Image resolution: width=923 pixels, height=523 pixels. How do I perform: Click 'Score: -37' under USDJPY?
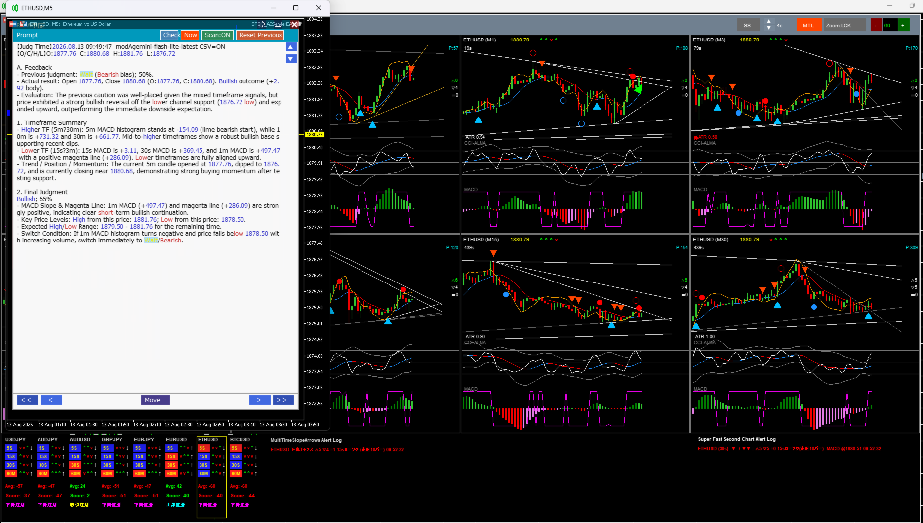pos(18,496)
